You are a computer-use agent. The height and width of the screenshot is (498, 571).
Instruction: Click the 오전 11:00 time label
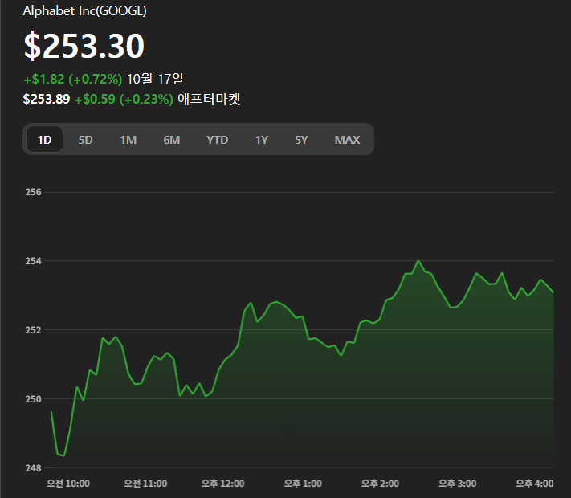coord(145,484)
